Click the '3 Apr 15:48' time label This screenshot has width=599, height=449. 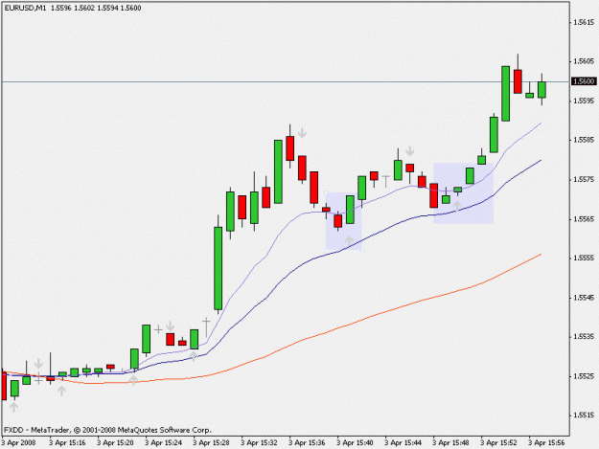(x=450, y=443)
